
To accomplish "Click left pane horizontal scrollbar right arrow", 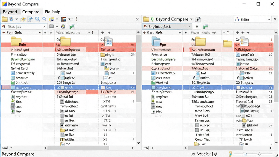I will [133, 148].
